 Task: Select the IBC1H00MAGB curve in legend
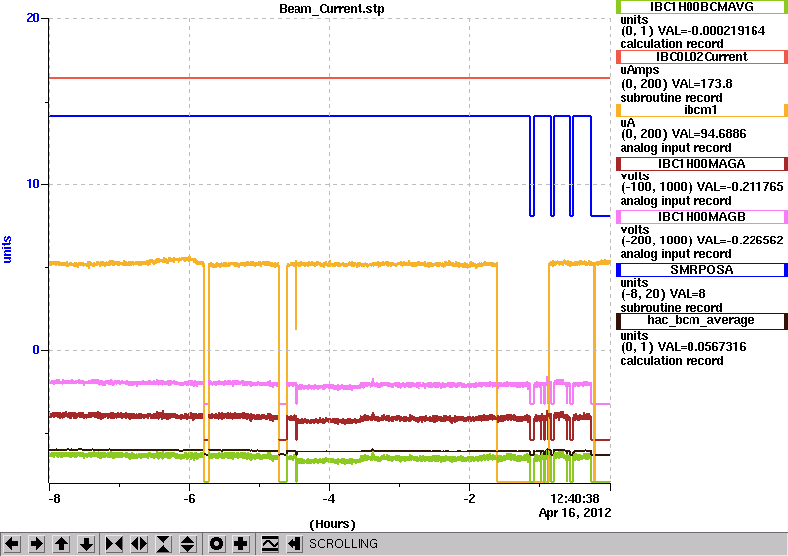[x=701, y=217]
